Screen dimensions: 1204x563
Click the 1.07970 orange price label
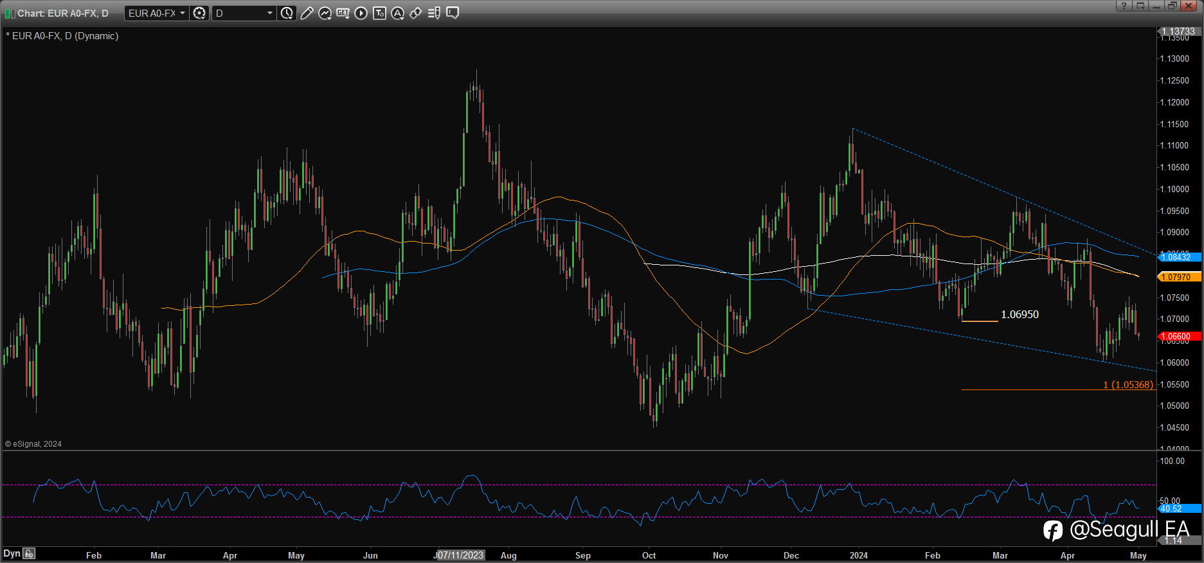[1179, 277]
